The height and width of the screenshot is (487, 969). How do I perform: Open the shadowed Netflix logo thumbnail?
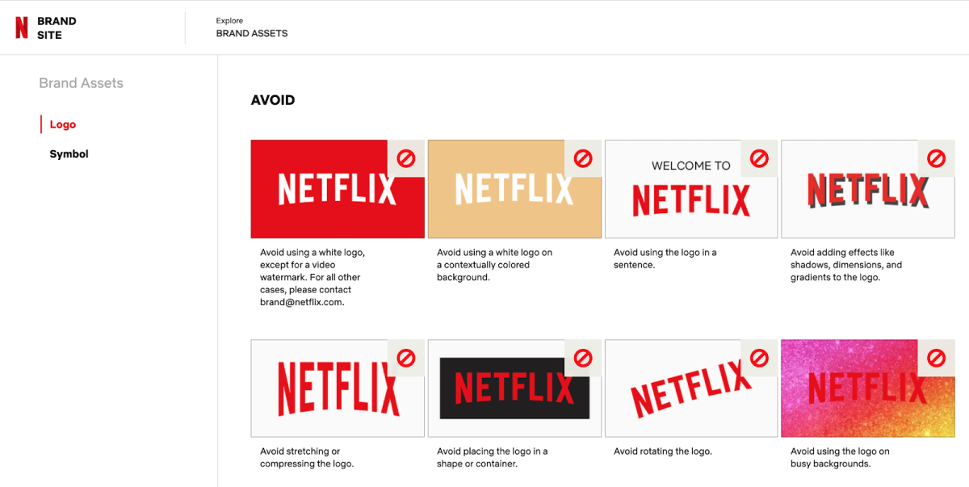pos(868,189)
